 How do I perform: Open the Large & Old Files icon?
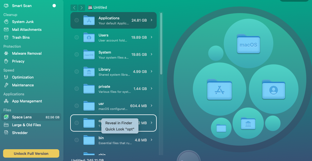6,125
